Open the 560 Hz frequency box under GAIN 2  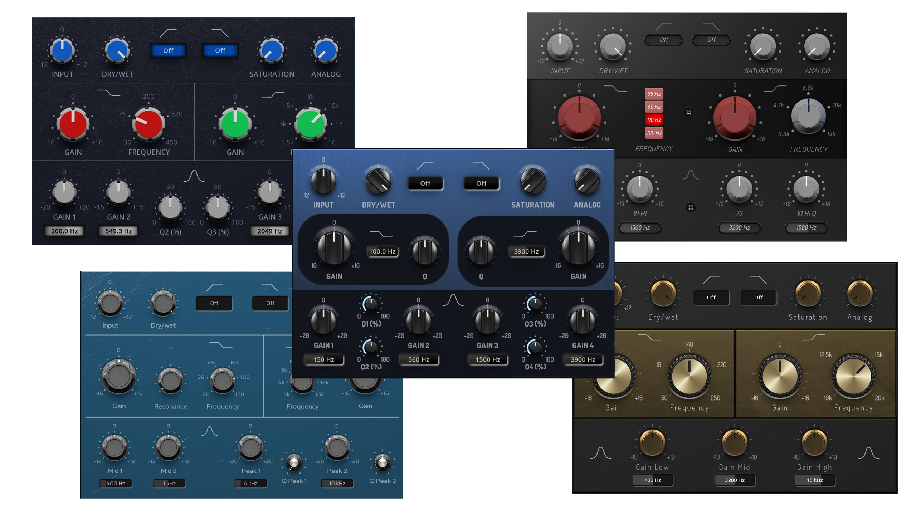[418, 359]
